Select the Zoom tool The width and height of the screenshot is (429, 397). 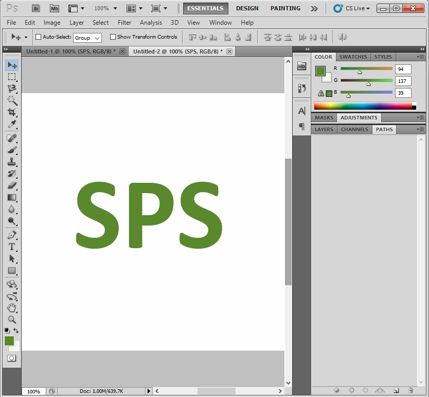tap(12, 320)
